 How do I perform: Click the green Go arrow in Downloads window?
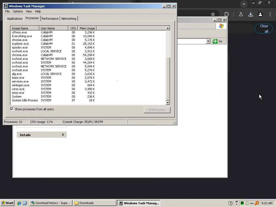click(215, 41)
